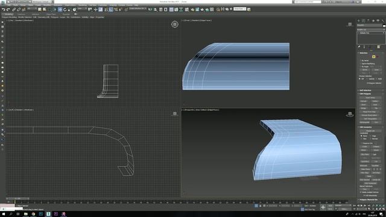Choose the Select Object tool

[x=40, y=10]
